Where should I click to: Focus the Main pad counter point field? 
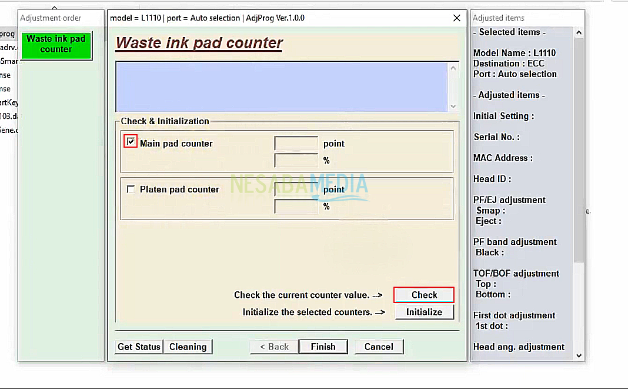click(296, 144)
